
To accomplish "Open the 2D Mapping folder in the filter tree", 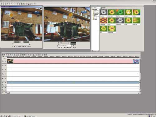I will tap(96, 11).
